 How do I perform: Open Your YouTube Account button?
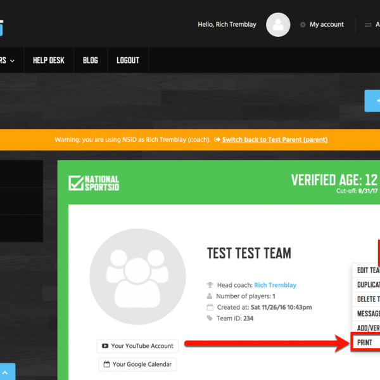click(137, 346)
